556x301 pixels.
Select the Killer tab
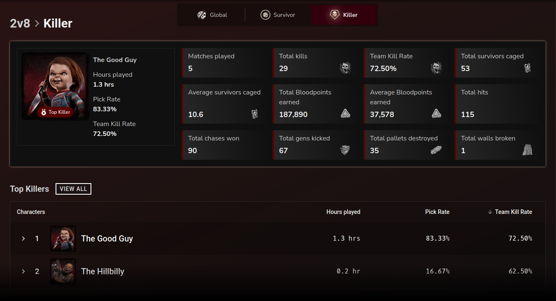pos(344,15)
